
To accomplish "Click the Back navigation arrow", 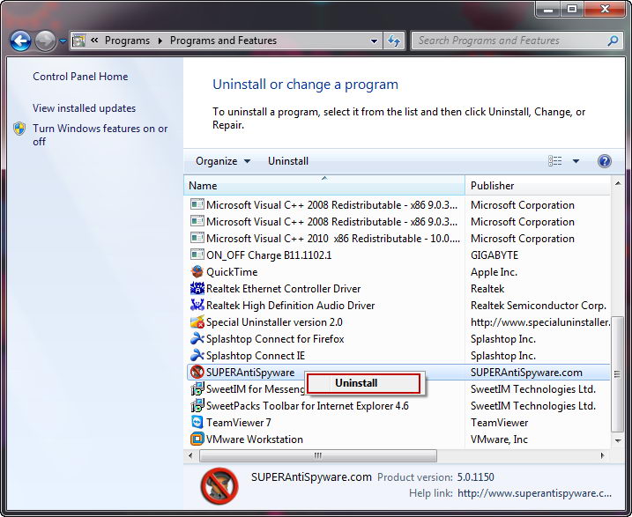I will pyautogui.click(x=20, y=41).
